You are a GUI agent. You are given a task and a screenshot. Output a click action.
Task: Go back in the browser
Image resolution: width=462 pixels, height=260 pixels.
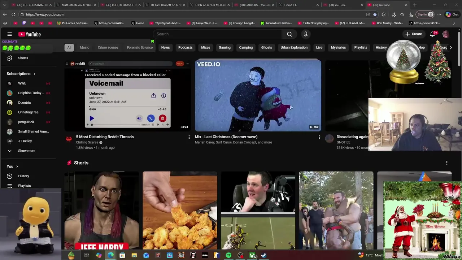pyautogui.click(x=5, y=14)
